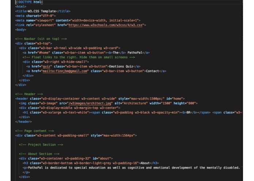Click the "Contact" anchor text
The height and width of the screenshot is (181, 254).
tap(152, 71)
